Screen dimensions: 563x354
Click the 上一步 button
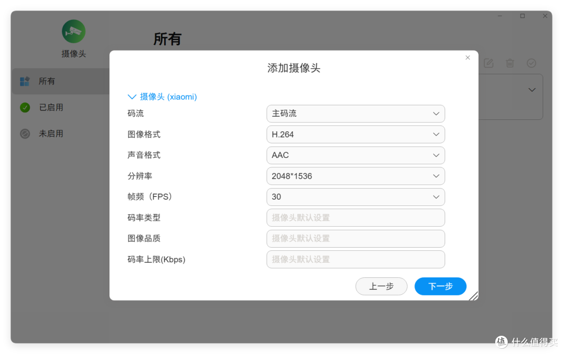pos(381,287)
